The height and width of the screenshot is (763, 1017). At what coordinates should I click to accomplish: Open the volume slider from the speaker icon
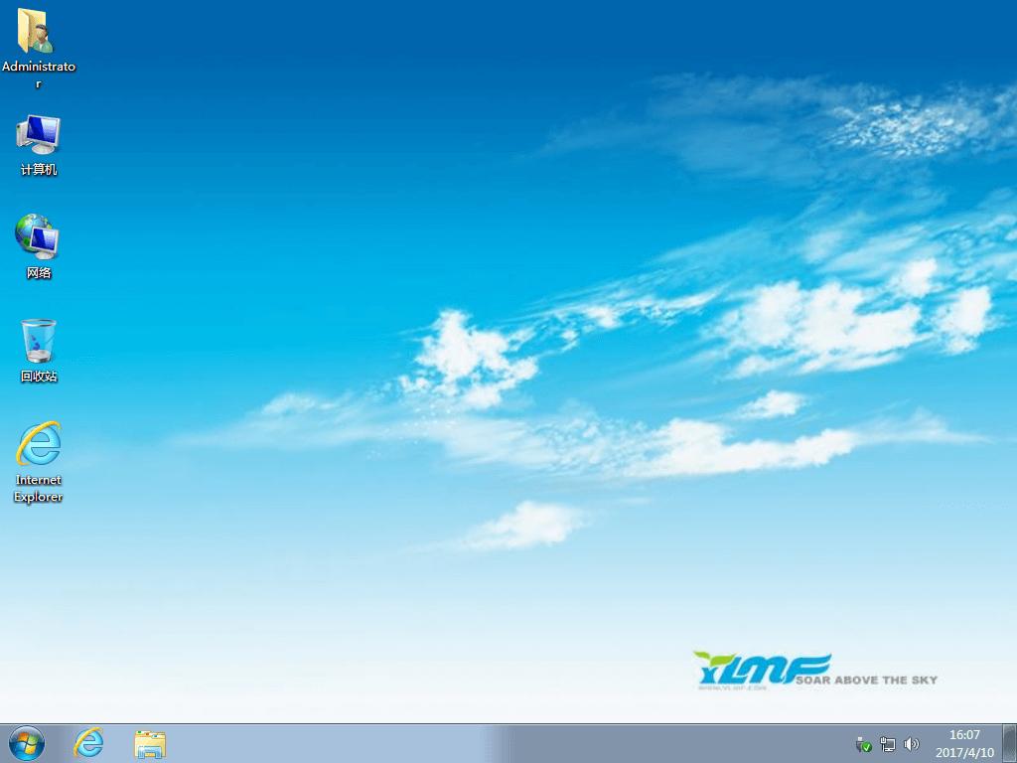[911, 744]
